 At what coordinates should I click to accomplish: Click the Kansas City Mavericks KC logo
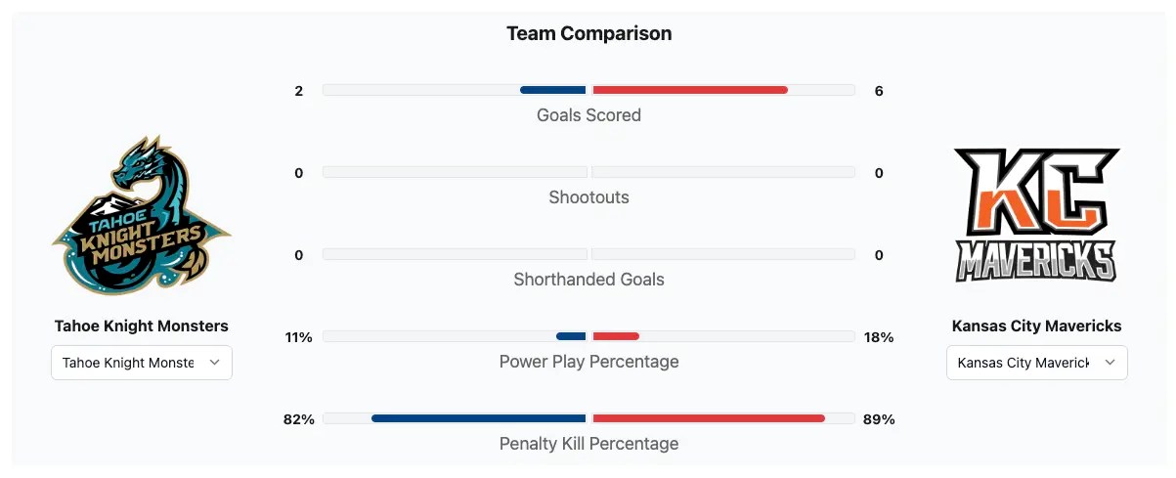tap(1036, 215)
